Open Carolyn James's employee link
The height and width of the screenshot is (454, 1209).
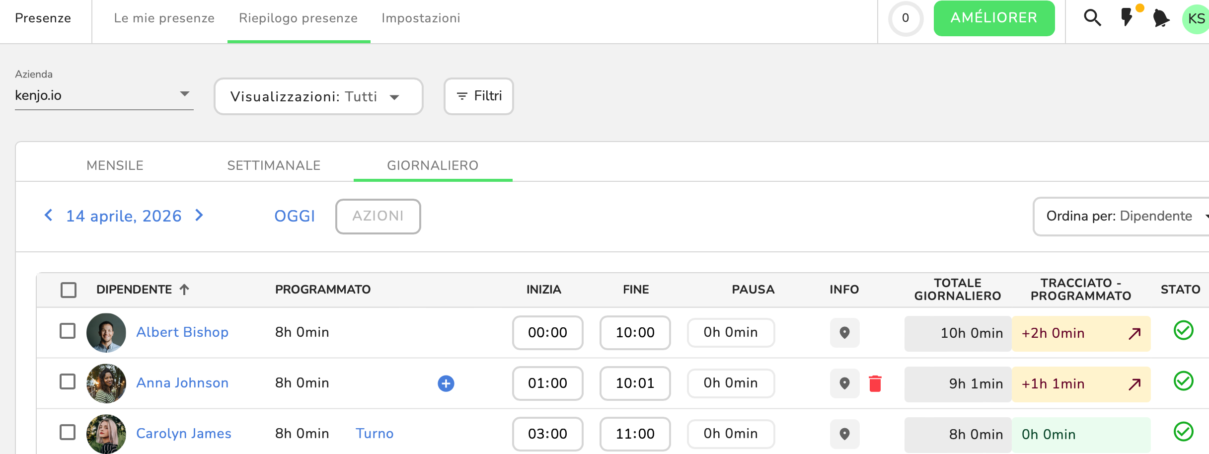tap(184, 434)
